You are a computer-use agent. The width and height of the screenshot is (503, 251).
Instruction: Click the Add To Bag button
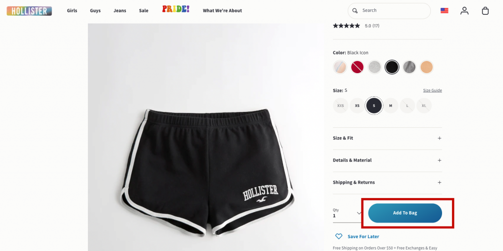click(405, 213)
